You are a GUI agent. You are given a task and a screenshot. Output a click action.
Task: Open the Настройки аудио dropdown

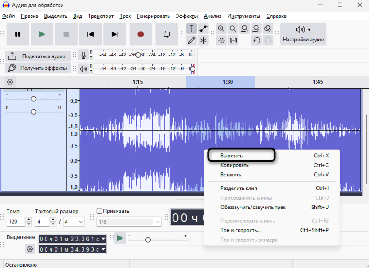coord(303,34)
